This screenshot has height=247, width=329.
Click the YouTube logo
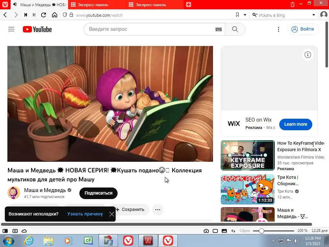coord(37,29)
